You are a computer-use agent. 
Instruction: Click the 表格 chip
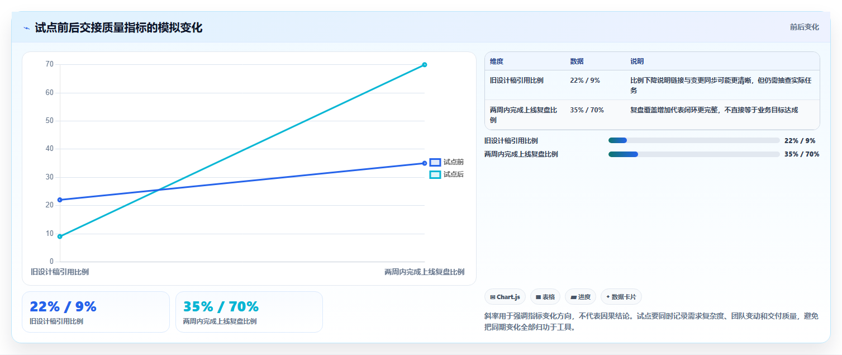click(x=545, y=297)
